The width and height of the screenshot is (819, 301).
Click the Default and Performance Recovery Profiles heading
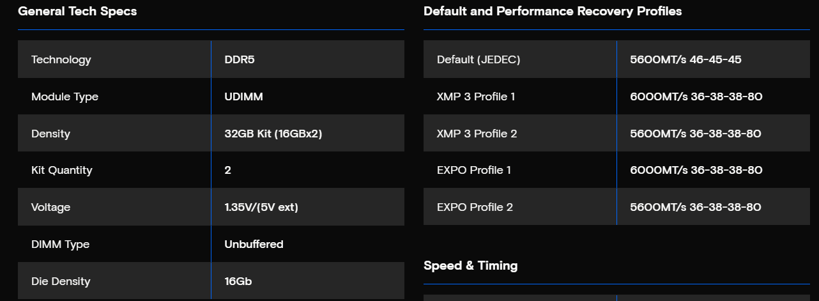tap(553, 12)
